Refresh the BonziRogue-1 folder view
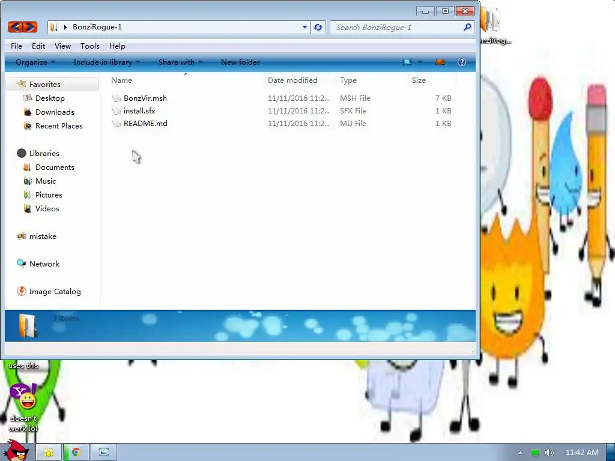615x461 pixels. [318, 27]
